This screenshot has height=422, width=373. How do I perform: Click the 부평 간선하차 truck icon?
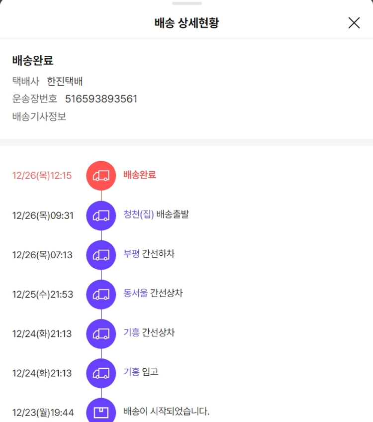pyautogui.click(x=101, y=255)
